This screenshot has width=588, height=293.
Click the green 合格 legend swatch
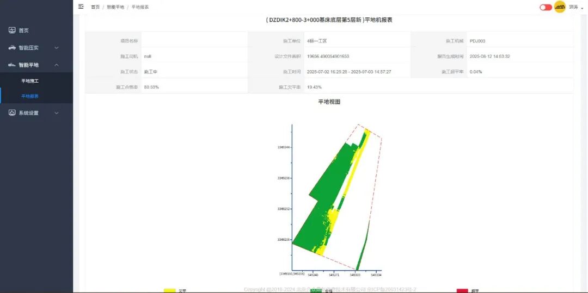tap(316, 291)
